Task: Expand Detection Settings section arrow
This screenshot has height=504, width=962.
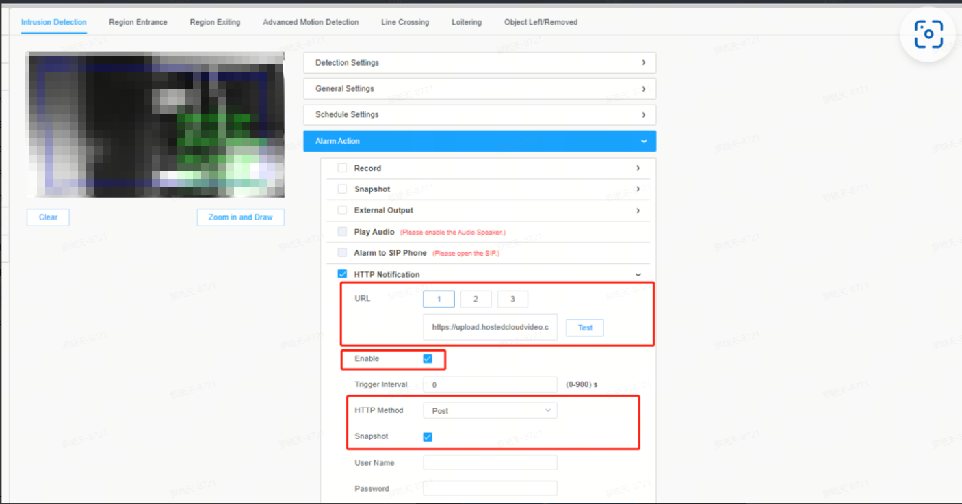Action: [x=644, y=62]
